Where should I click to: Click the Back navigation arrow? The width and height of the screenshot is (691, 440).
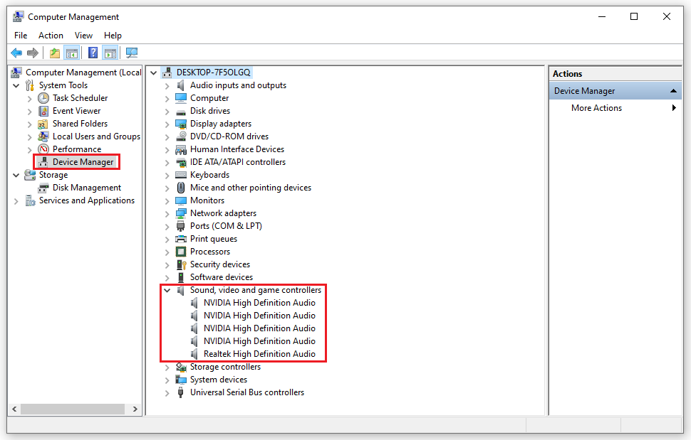16,52
